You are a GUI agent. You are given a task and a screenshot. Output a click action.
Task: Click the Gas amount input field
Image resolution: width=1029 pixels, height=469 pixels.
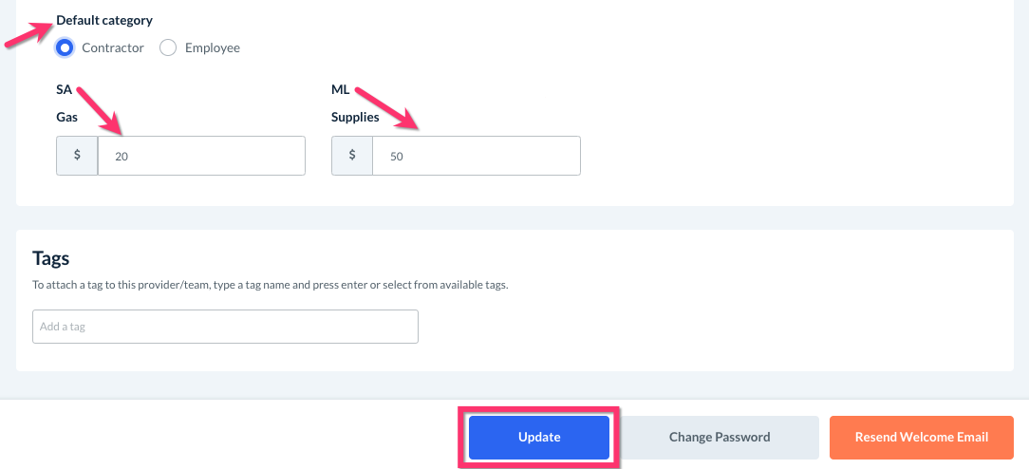pyautogui.click(x=201, y=156)
